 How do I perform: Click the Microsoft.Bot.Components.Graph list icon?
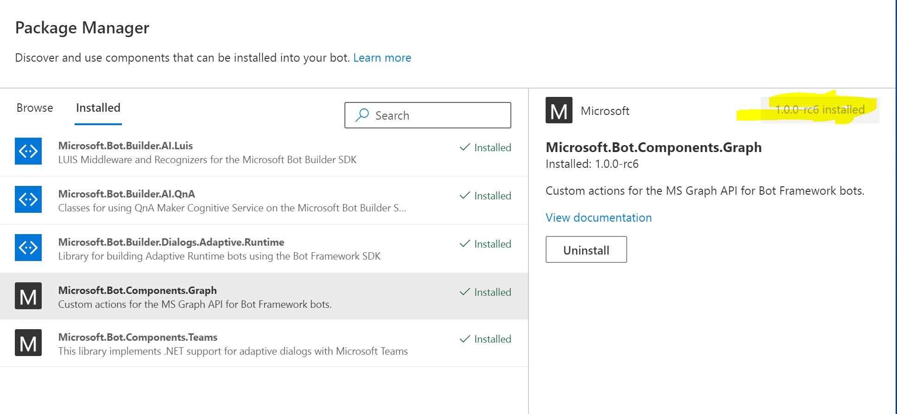pos(28,296)
